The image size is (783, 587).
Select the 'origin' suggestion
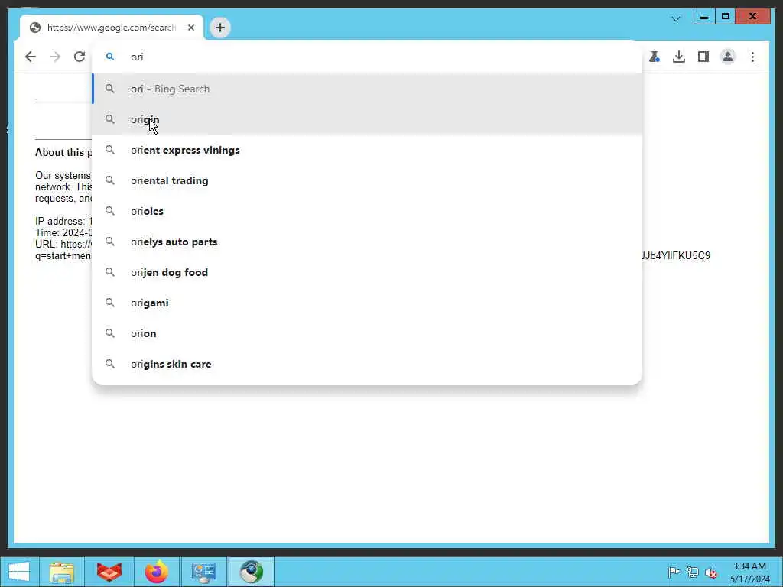click(x=367, y=119)
